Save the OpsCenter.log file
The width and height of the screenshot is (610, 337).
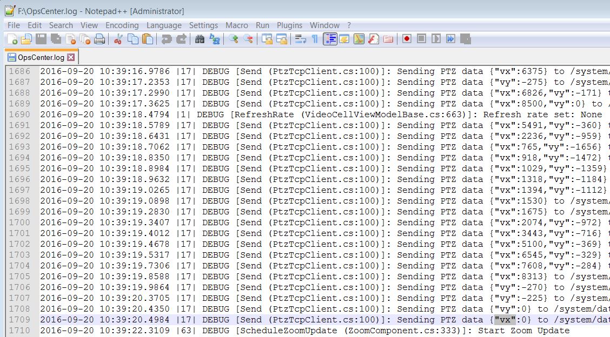click(x=40, y=39)
